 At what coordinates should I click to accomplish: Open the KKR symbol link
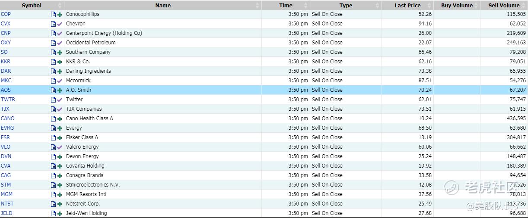[6, 62]
